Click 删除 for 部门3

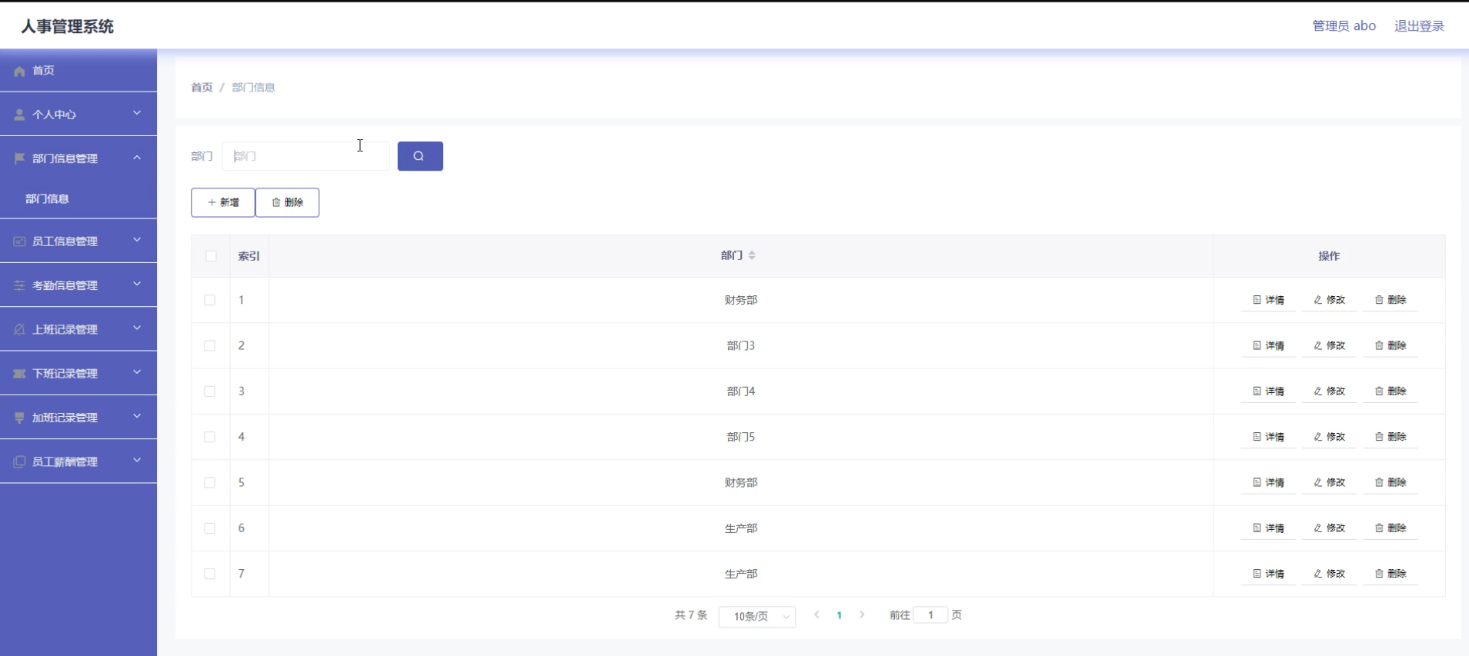(1391, 345)
